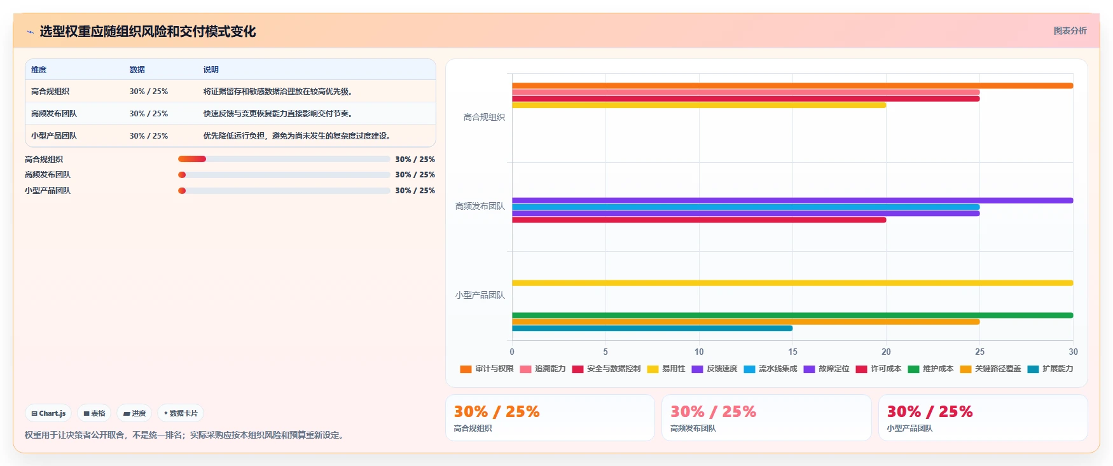This screenshot has width=1113, height=466.
Task: Click the orange 30% / 25% 高合规组织 stat card
Action: pyautogui.click(x=550, y=418)
